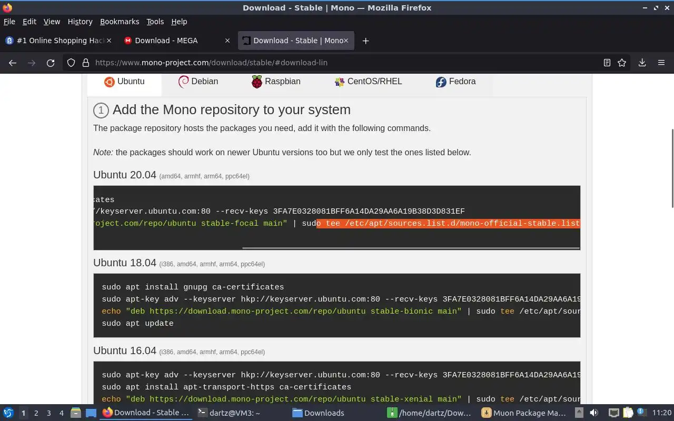Switch to workspace 3

click(x=48, y=413)
